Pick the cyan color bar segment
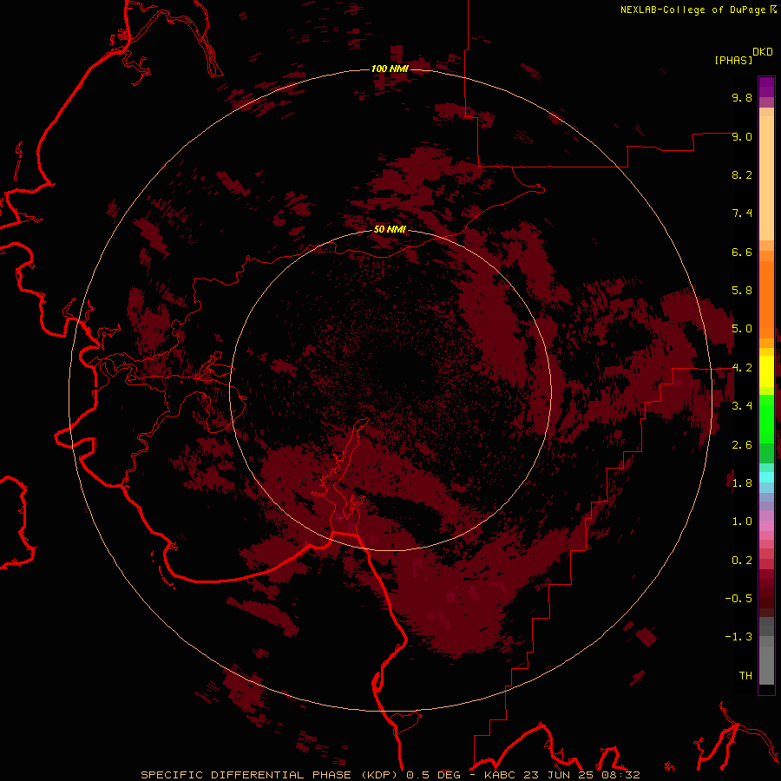Image resolution: width=781 pixels, height=781 pixels. pos(766,477)
